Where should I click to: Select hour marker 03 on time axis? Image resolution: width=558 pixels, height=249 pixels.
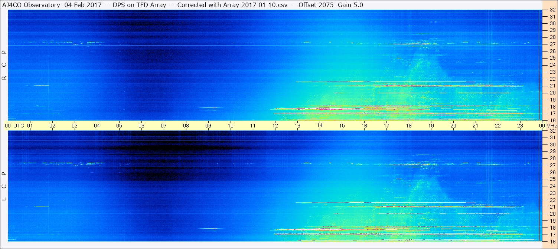[x=75, y=126]
